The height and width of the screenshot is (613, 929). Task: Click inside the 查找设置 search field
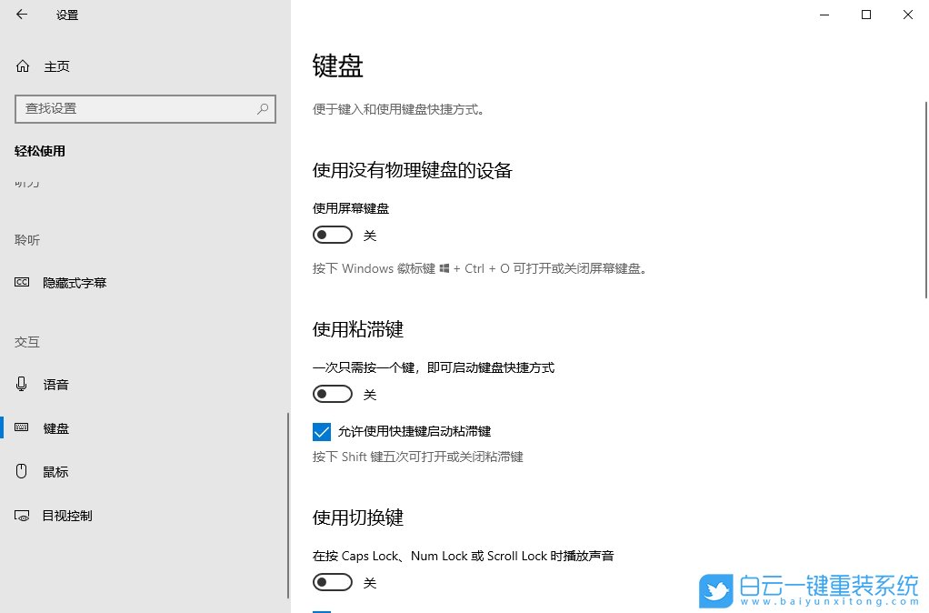(136, 108)
